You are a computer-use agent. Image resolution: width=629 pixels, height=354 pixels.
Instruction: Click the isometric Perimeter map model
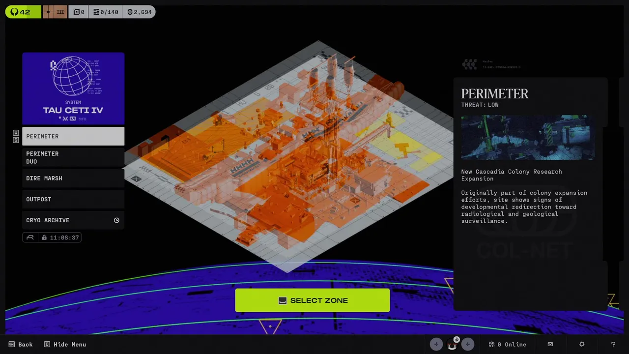(290, 157)
